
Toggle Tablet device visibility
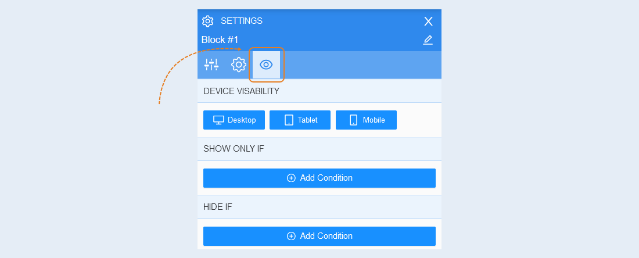click(300, 120)
